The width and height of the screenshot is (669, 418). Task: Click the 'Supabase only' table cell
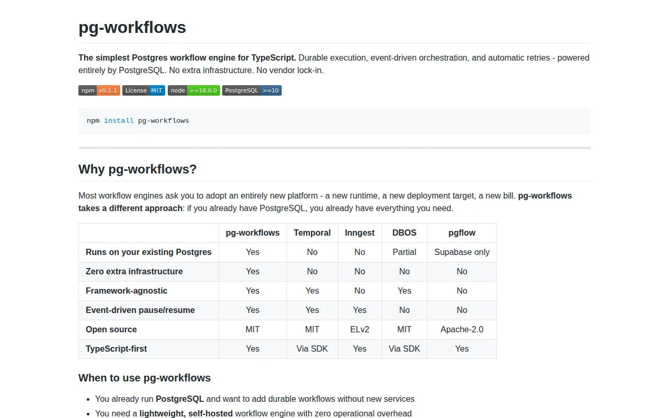point(462,252)
